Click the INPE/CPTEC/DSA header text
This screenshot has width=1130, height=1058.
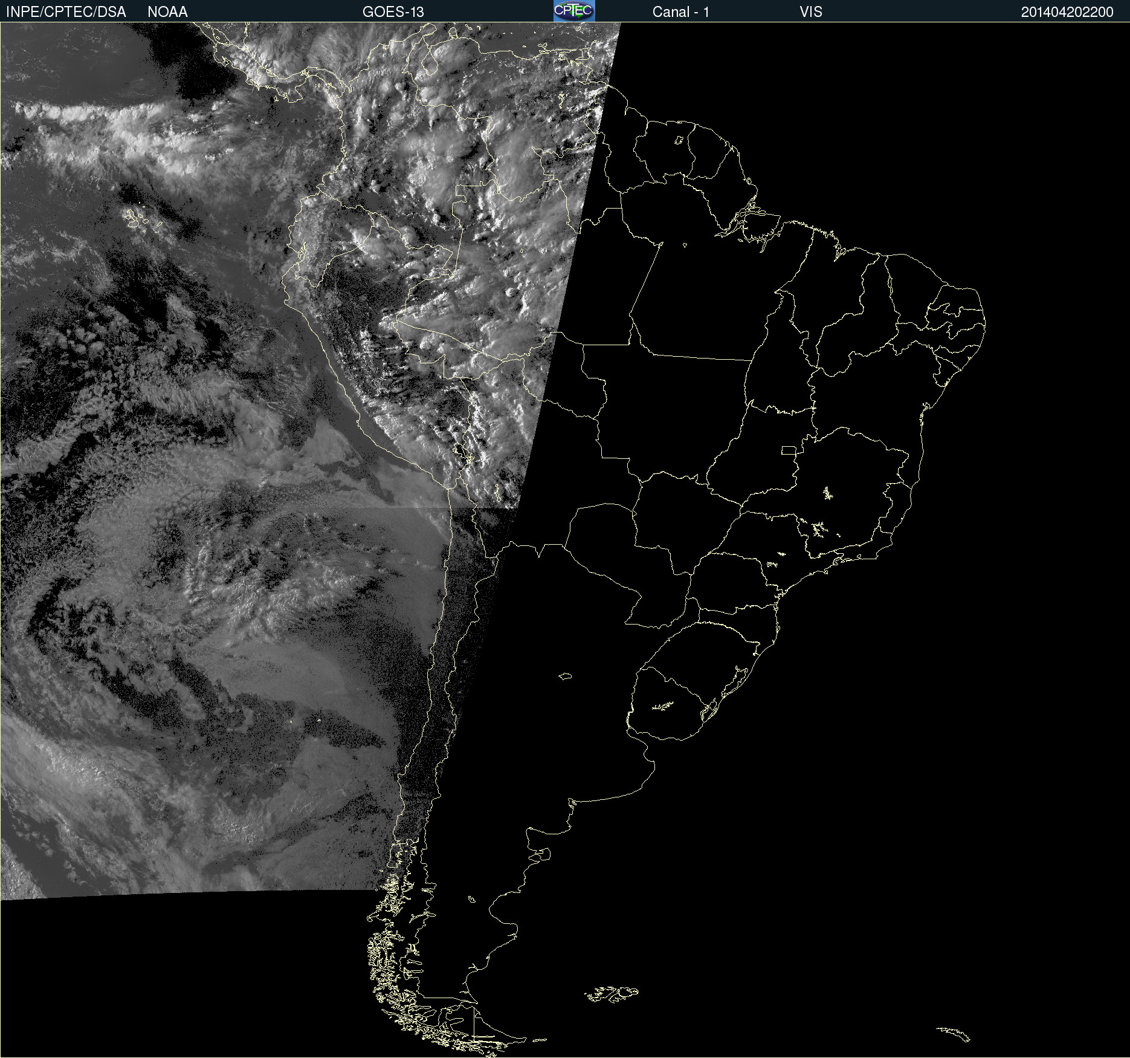click(x=66, y=12)
